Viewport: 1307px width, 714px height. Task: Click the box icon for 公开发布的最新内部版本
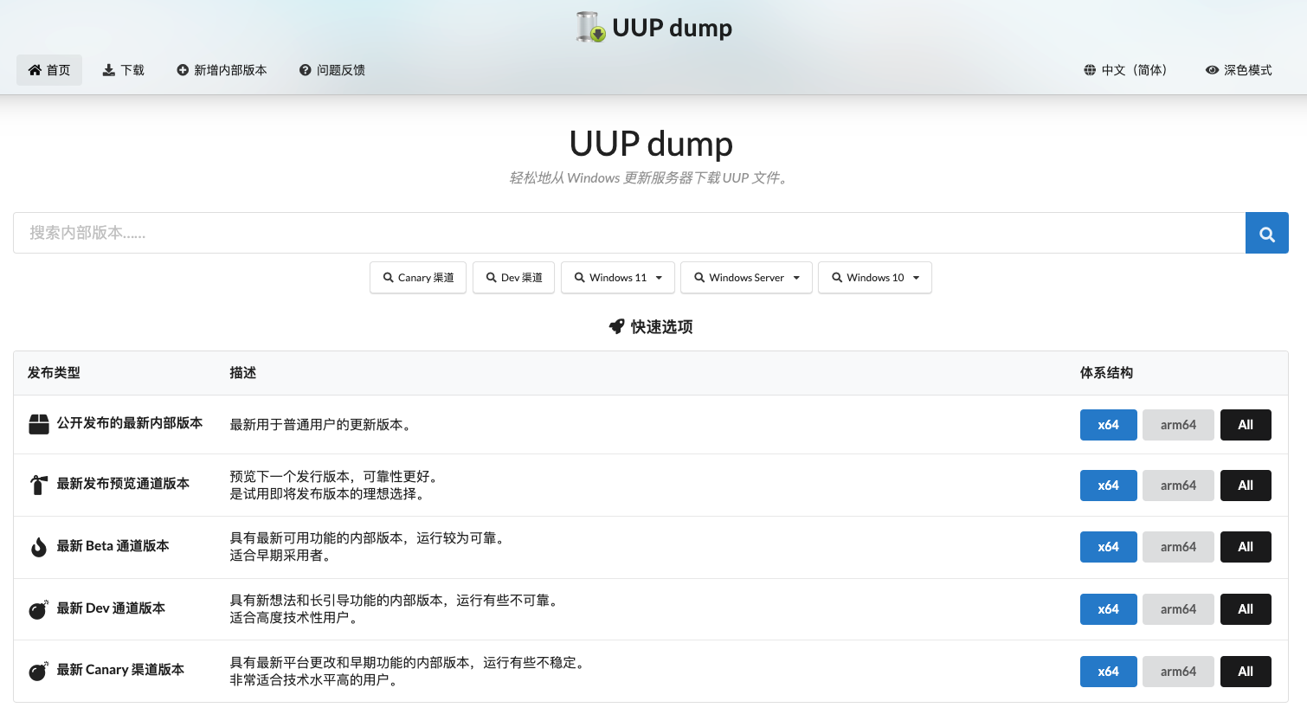point(39,424)
